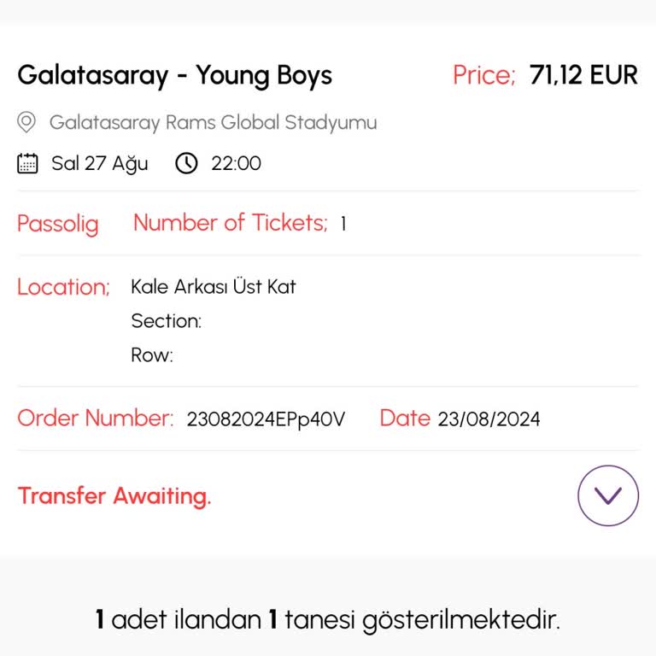Image resolution: width=656 pixels, height=656 pixels.
Task: Click the Sal 27 Ağu match date
Action: coord(99,163)
